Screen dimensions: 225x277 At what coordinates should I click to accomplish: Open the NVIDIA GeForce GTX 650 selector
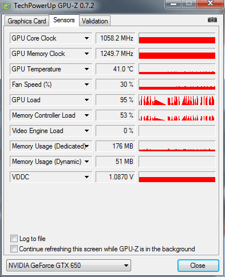pos(69,266)
